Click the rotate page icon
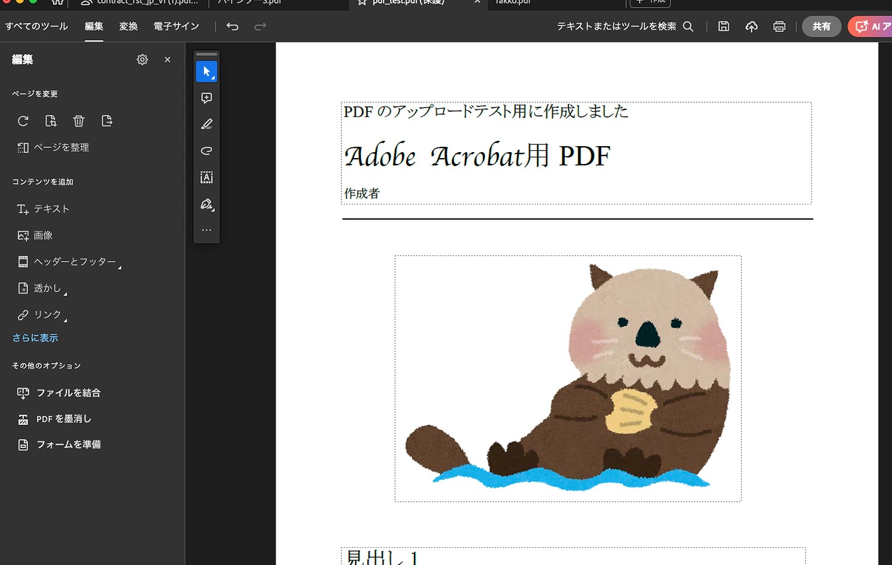892x565 pixels. (23, 121)
